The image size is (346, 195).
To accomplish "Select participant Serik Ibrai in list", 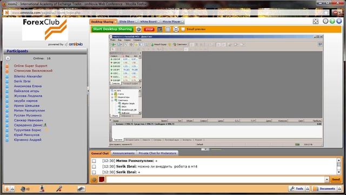I will pyautogui.click(x=22, y=81).
